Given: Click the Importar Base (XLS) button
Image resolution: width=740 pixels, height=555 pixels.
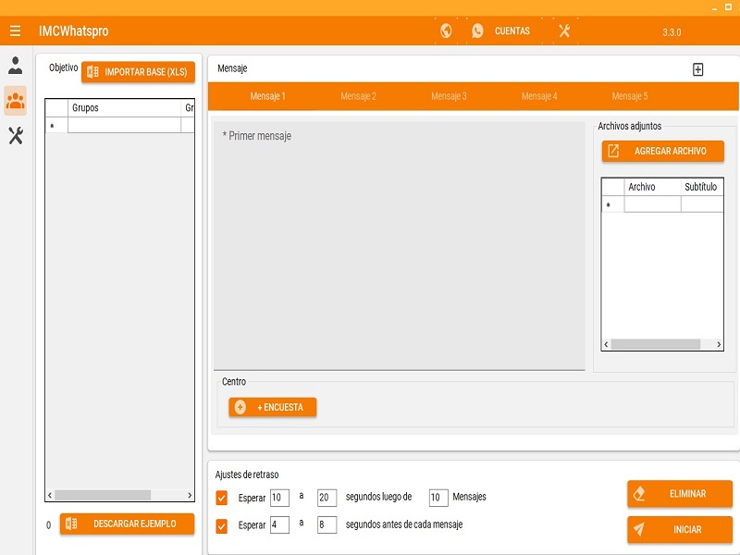Looking at the screenshot, I should (x=138, y=72).
